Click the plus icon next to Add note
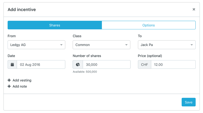203x113 pixels. (x=9, y=86)
